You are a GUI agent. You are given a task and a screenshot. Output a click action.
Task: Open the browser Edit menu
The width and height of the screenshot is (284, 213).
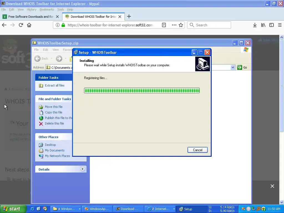[12, 9]
